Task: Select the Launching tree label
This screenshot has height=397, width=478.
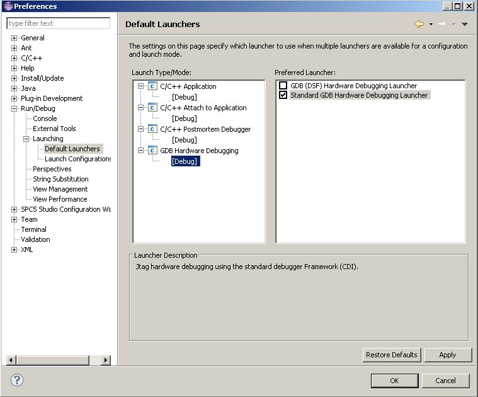Action: coord(48,139)
